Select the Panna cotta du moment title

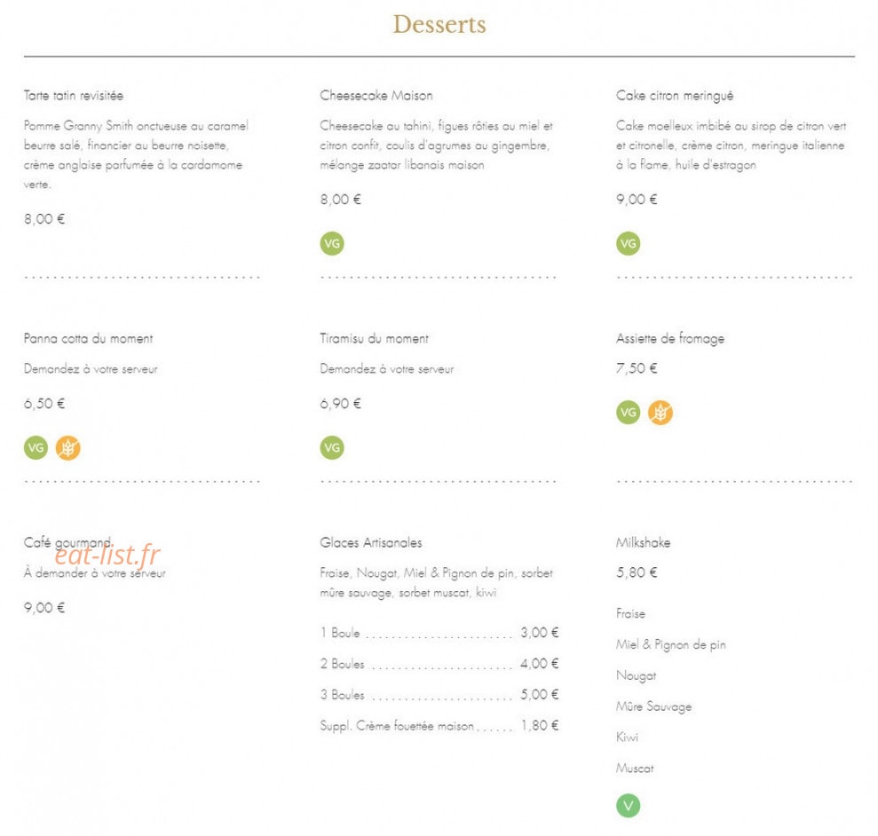coord(88,339)
